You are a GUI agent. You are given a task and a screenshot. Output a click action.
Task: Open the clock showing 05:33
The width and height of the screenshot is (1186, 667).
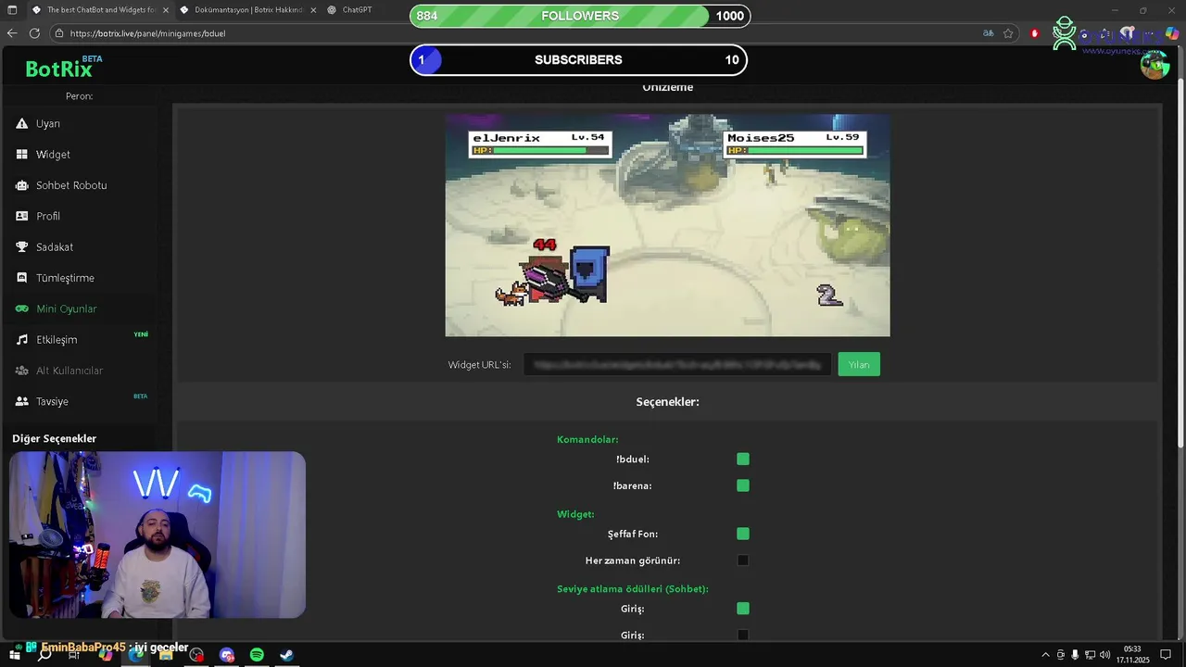[x=1132, y=654]
